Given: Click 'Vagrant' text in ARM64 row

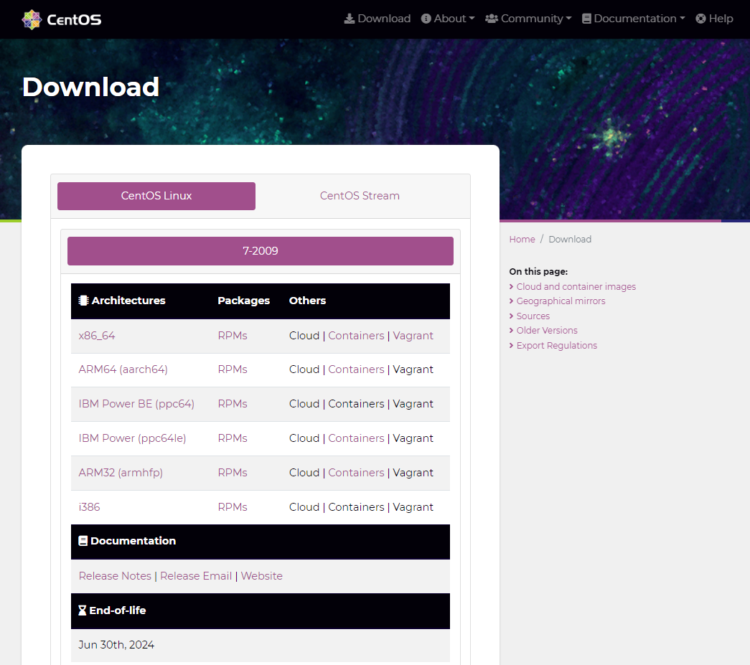Looking at the screenshot, I should 413,369.
